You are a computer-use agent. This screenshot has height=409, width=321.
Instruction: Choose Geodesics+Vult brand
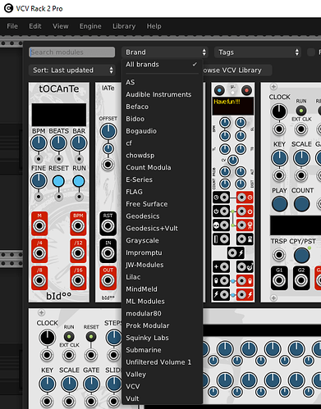pyautogui.click(x=162, y=229)
